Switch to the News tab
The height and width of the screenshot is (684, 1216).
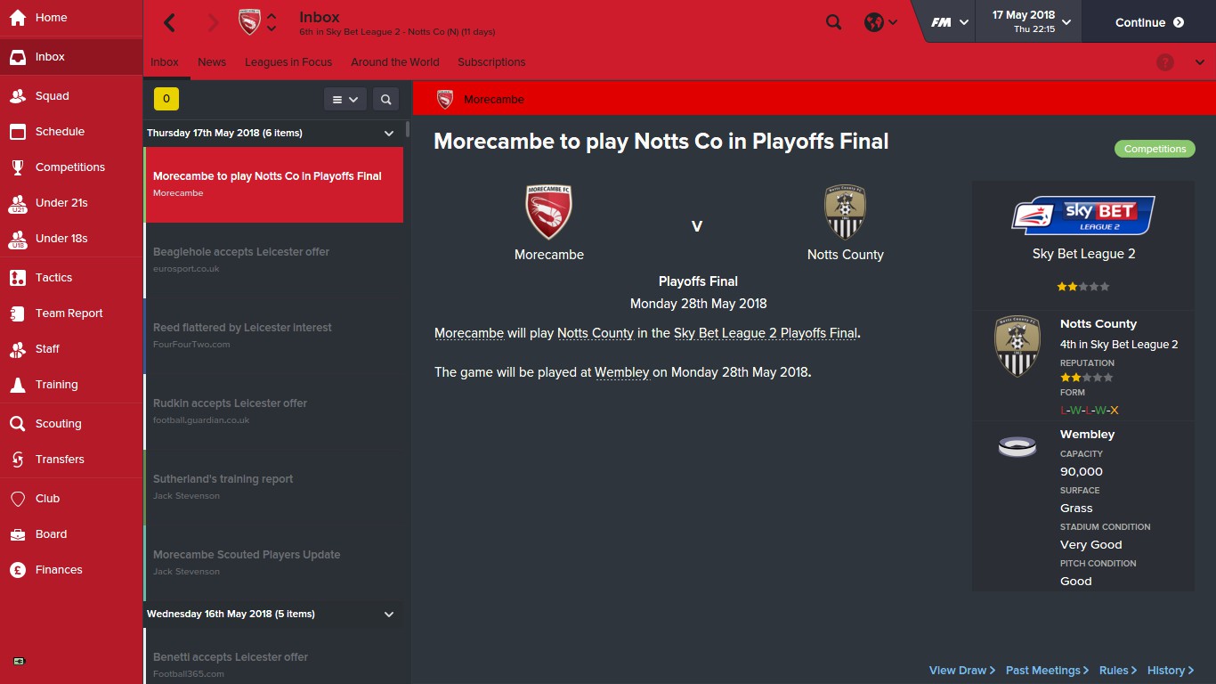click(212, 62)
